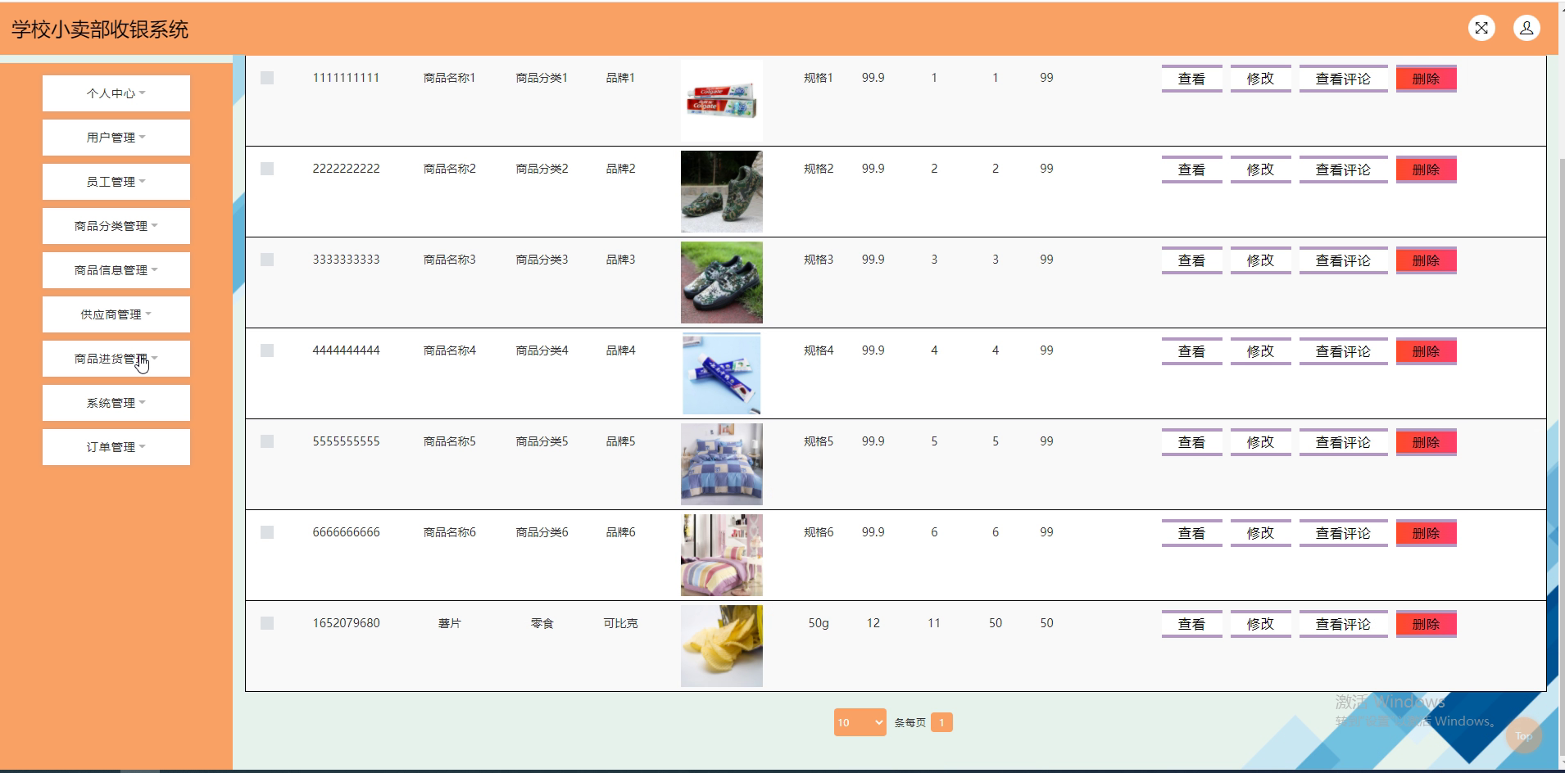
Task: Click the product code 1652079680
Action: click(347, 623)
